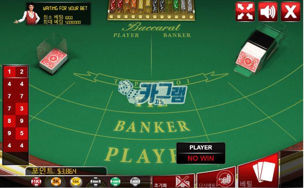
Task: Click the discard card tray
Action: pos(53,54)
